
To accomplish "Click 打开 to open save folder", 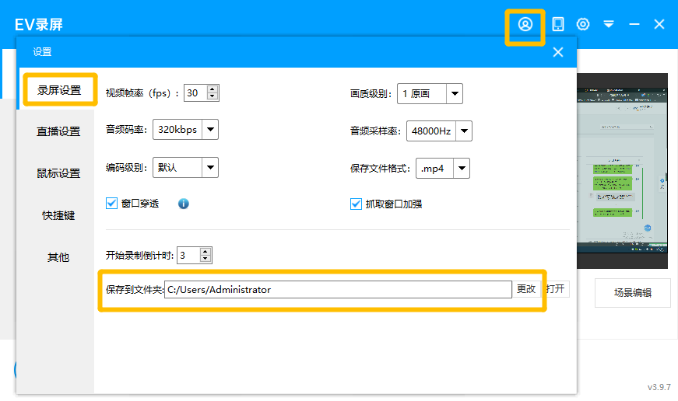I will coord(556,289).
